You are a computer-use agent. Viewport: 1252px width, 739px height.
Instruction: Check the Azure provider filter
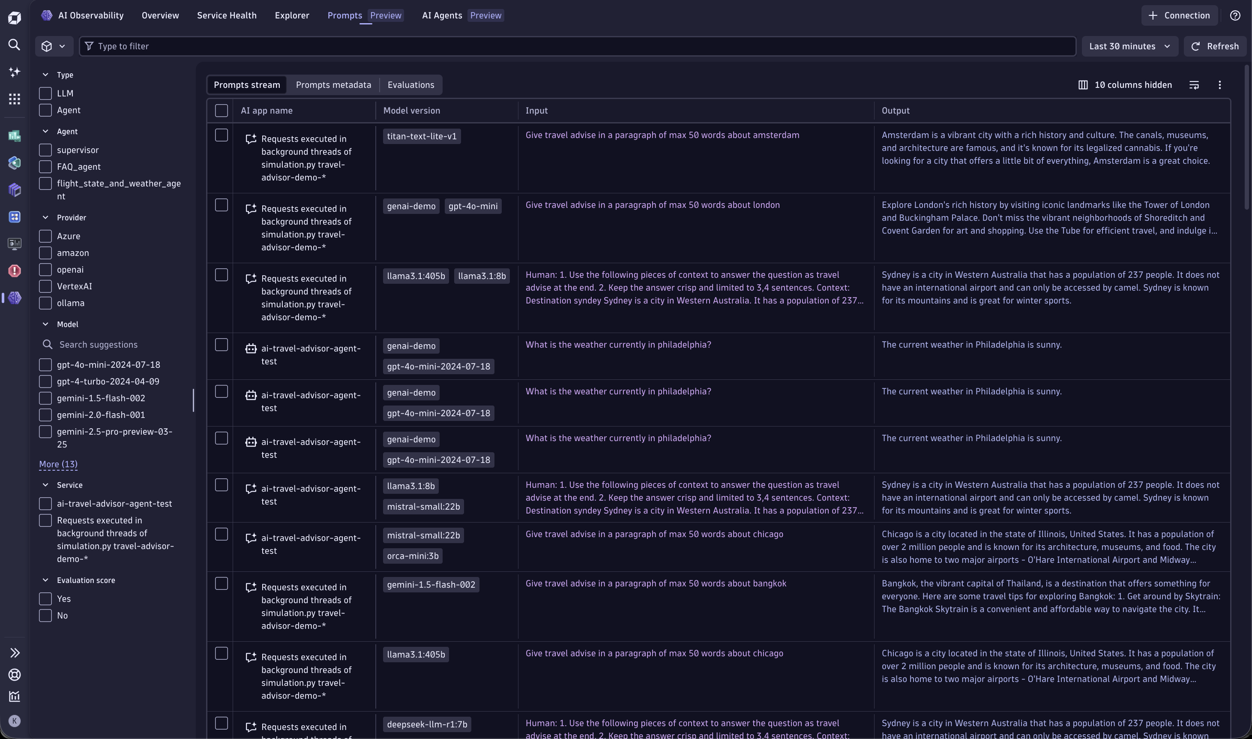[45, 236]
